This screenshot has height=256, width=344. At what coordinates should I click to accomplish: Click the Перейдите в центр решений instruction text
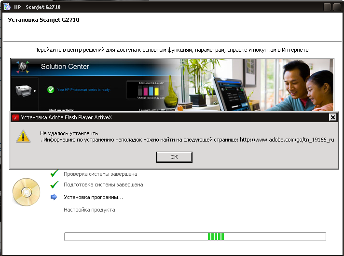[171, 50]
